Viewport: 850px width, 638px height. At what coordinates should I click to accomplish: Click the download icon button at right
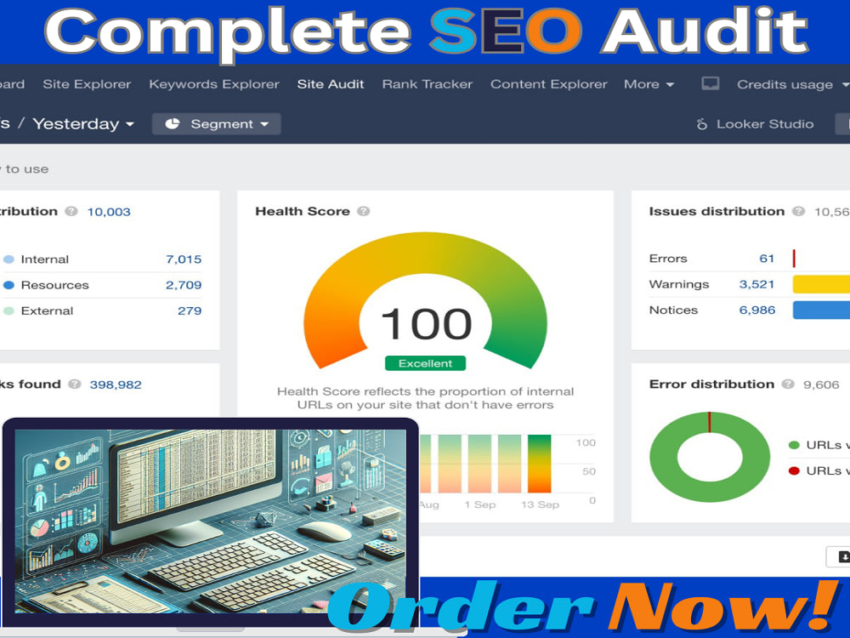click(838, 557)
